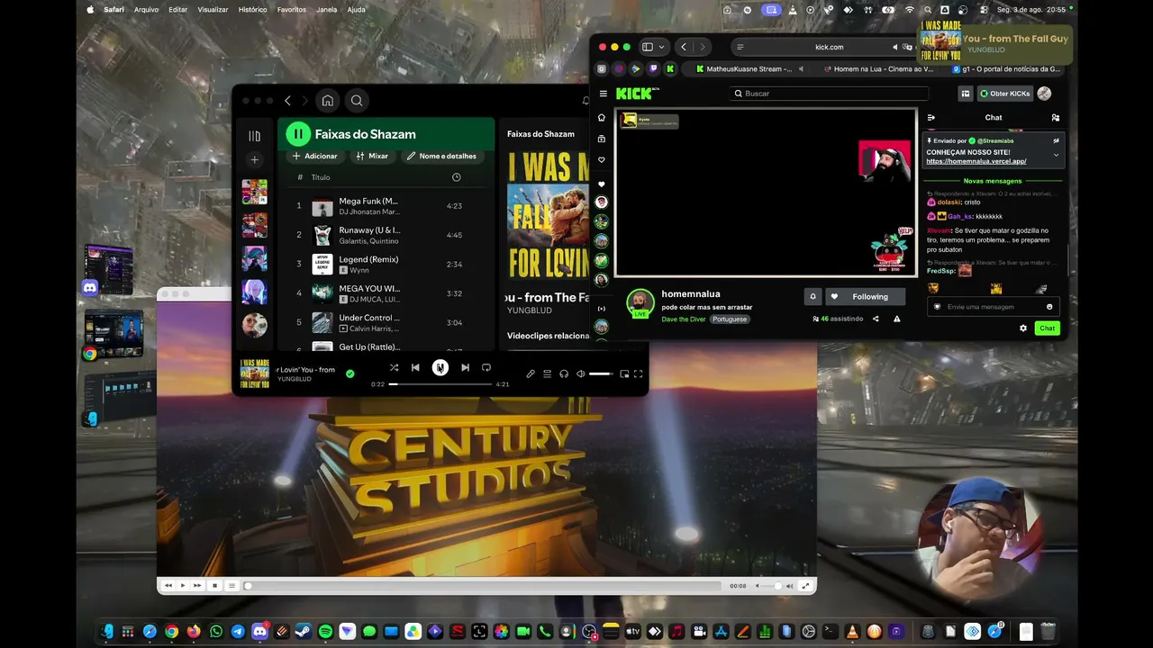
Task: Open Spotify miniplayer
Action: tap(624, 373)
